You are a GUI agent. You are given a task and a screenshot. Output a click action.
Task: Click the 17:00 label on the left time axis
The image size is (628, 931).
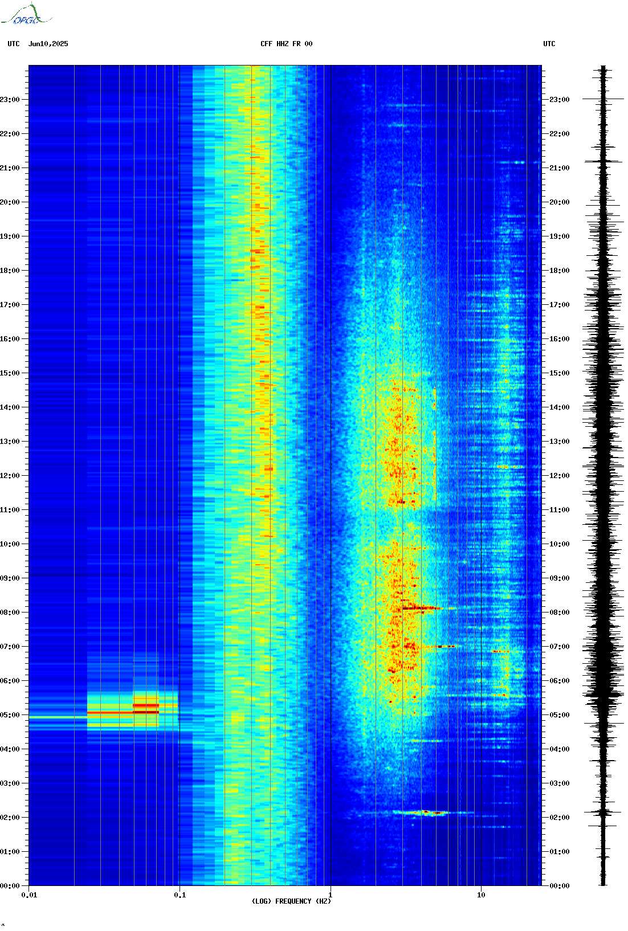(x=10, y=305)
